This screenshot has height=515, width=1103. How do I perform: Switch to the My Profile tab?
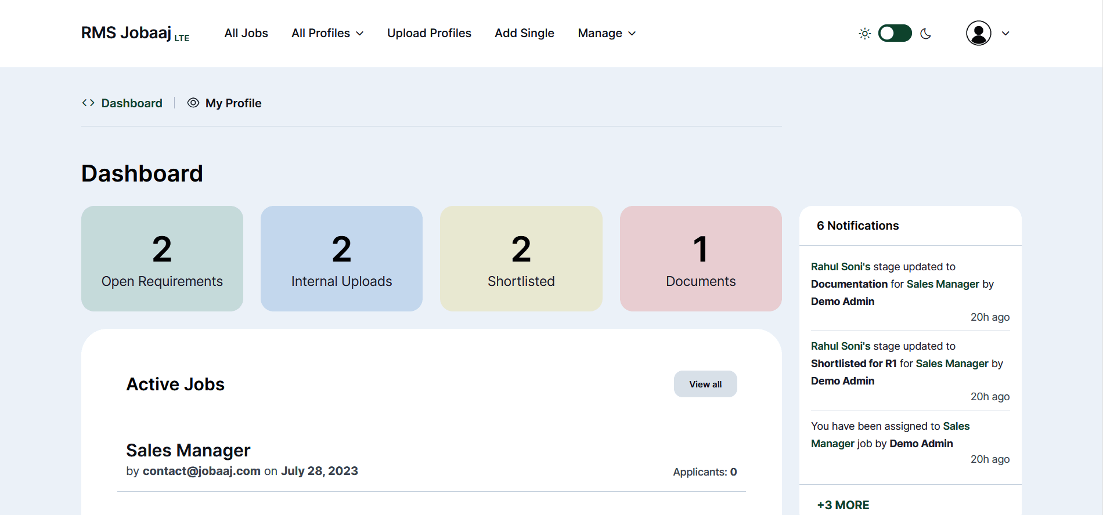(233, 103)
